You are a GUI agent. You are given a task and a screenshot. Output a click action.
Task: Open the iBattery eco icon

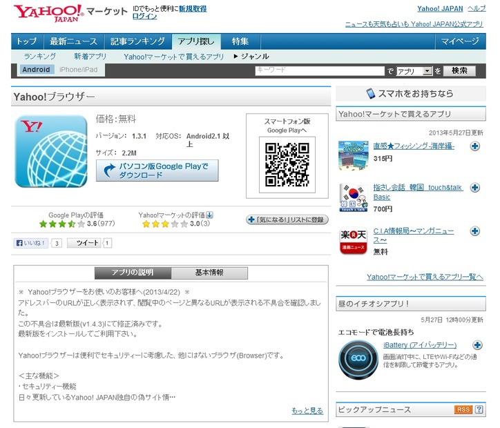click(358, 359)
